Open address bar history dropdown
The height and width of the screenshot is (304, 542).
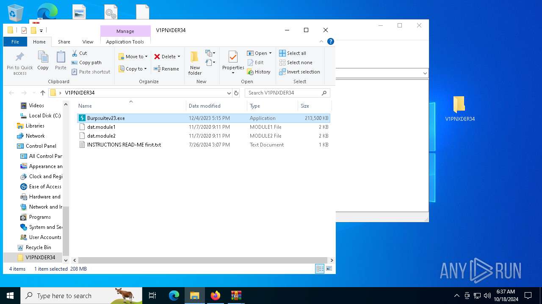(x=229, y=93)
